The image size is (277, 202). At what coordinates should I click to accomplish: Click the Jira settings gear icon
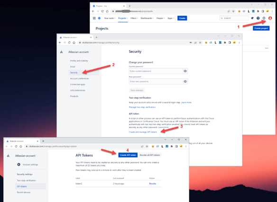(264, 18)
